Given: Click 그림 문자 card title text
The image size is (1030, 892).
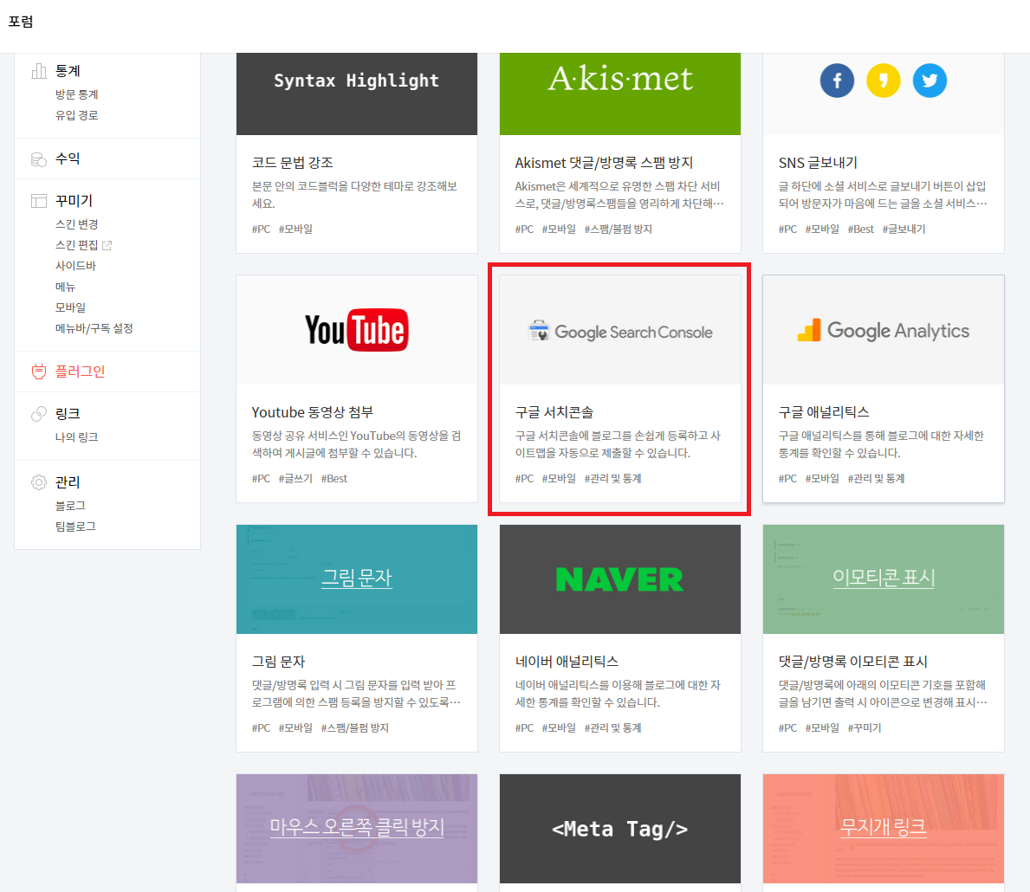Looking at the screenshot, I should (x=279, y=663).
